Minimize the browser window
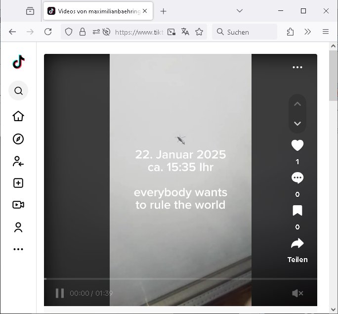Image resolution: width=338 pixels, height=314 pixels. click(x=281, y=11)
